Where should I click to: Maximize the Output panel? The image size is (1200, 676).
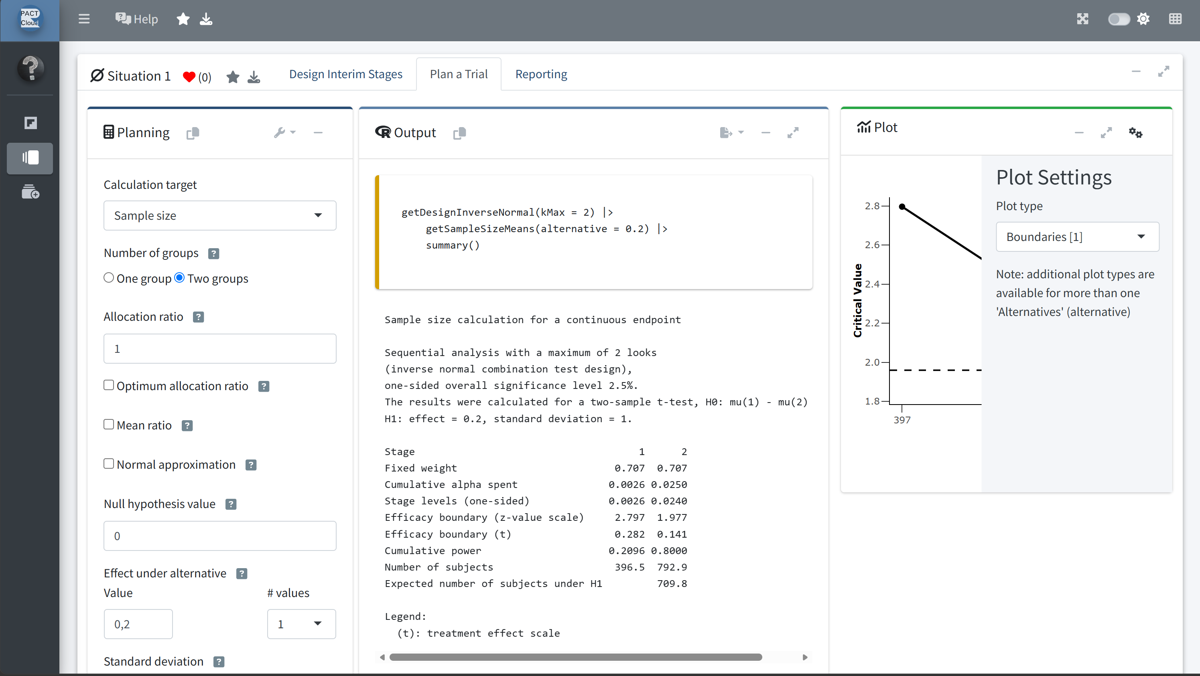point(793,133)
